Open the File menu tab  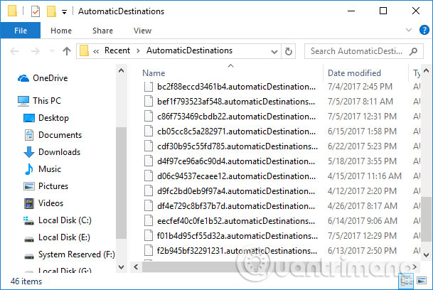coord(21,31)
